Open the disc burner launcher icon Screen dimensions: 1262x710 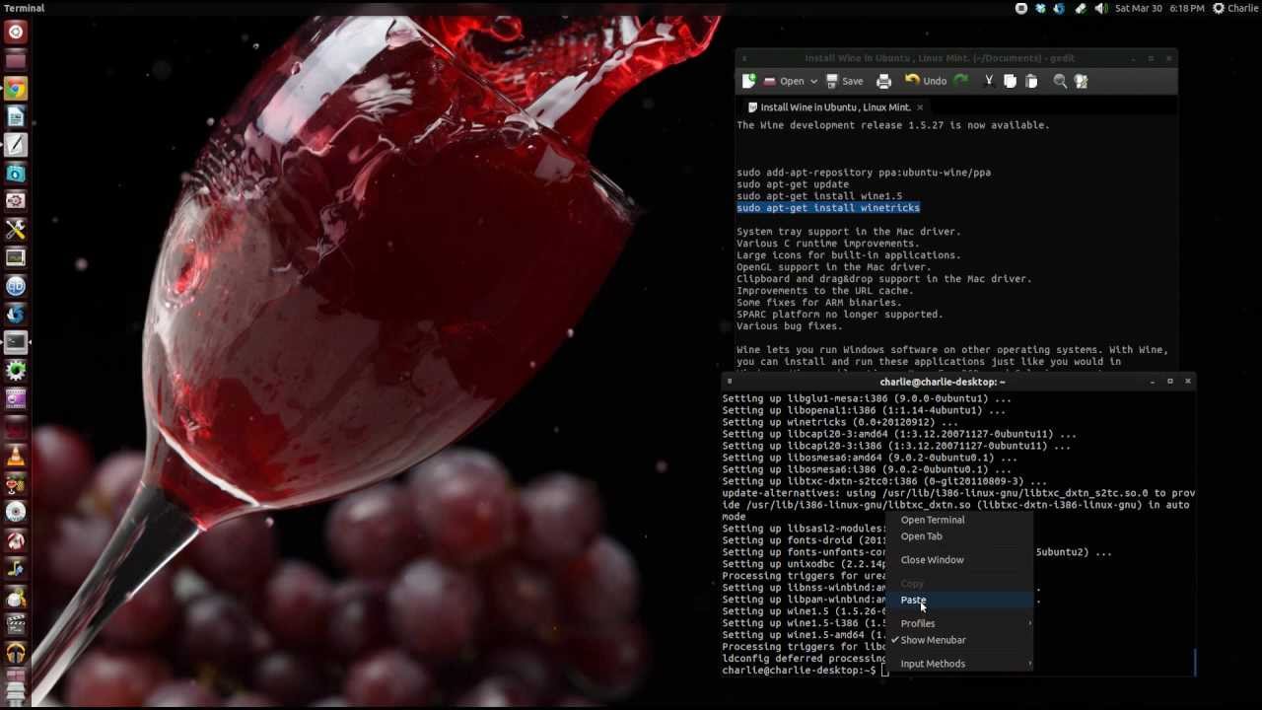(x=16, y=512)
